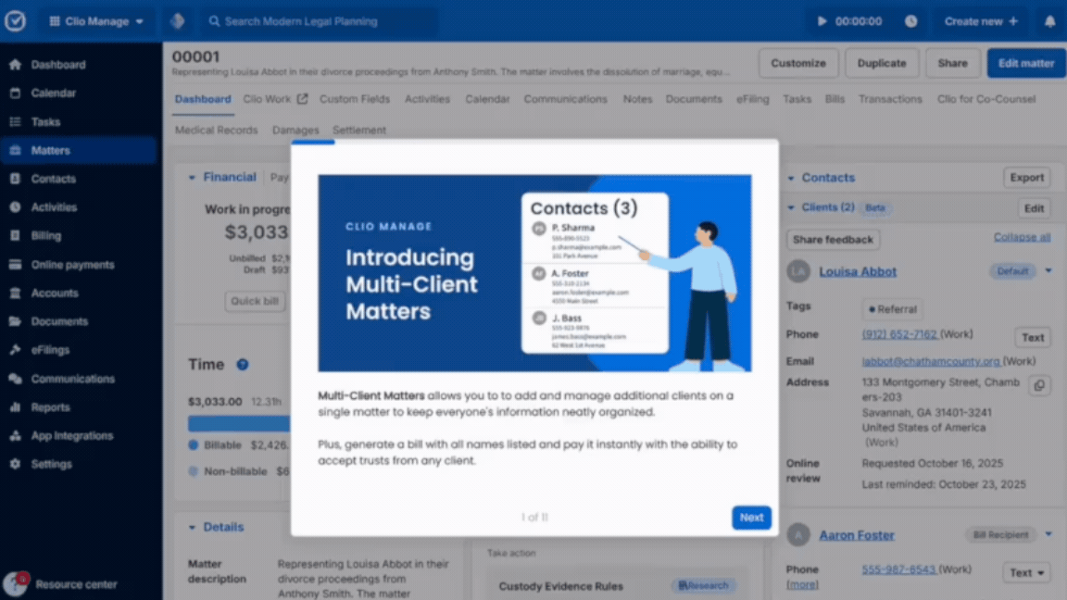
Task: Open Activities from the sidebar
Action: (x=79, y=207)
